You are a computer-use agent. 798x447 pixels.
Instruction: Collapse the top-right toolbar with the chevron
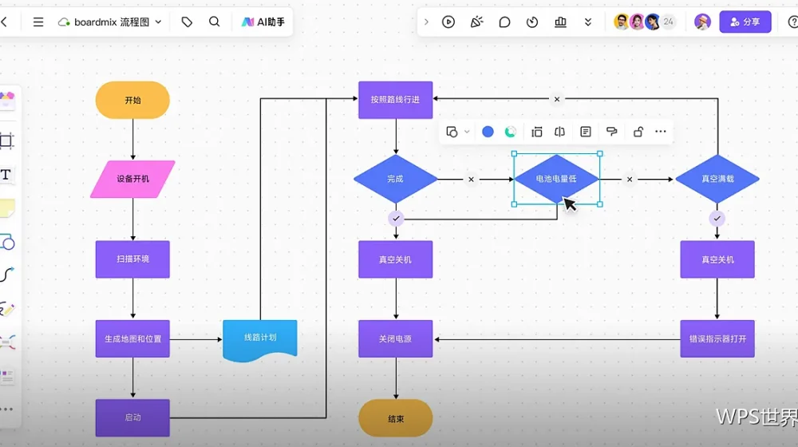[426, 22]
